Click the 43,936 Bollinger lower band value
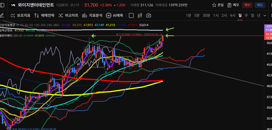 tap(50, 35)
